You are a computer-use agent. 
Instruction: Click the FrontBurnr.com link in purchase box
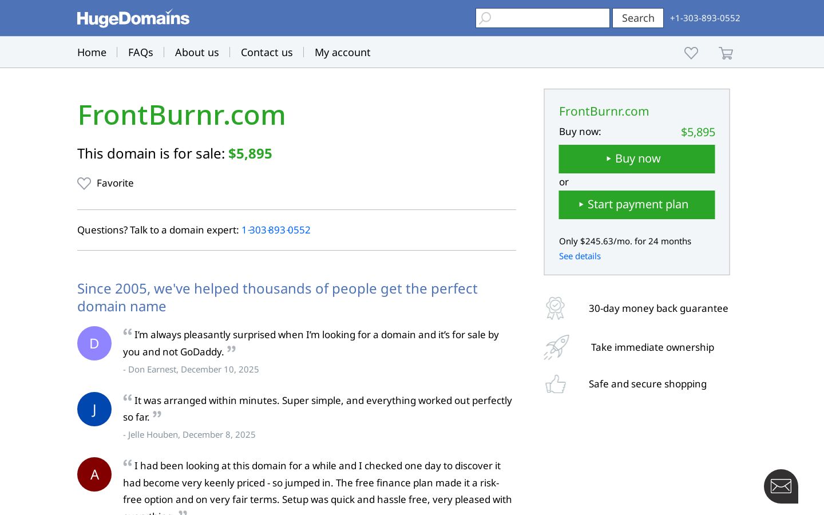604,112
